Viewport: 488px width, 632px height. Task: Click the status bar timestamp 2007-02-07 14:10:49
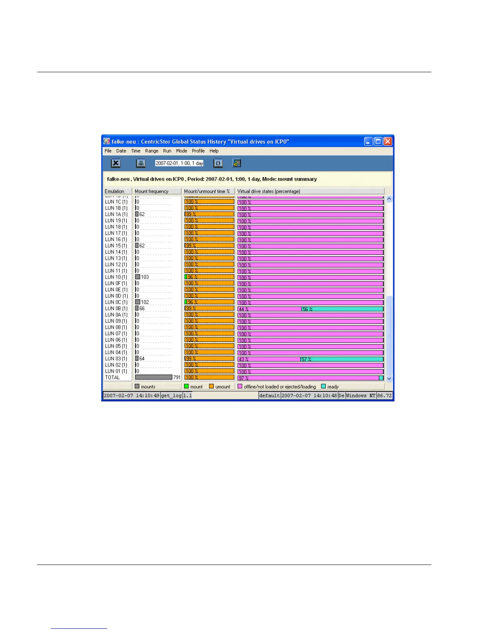(x=132, y=395)
